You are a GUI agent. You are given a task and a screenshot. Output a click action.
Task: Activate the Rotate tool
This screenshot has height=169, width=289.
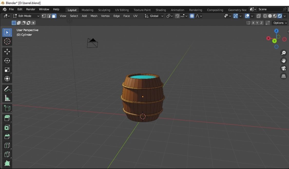pyautogui.click(x=7, y=61)
